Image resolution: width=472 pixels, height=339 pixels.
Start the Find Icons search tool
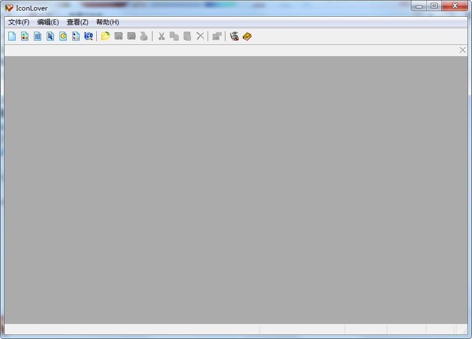click(89, 36)
